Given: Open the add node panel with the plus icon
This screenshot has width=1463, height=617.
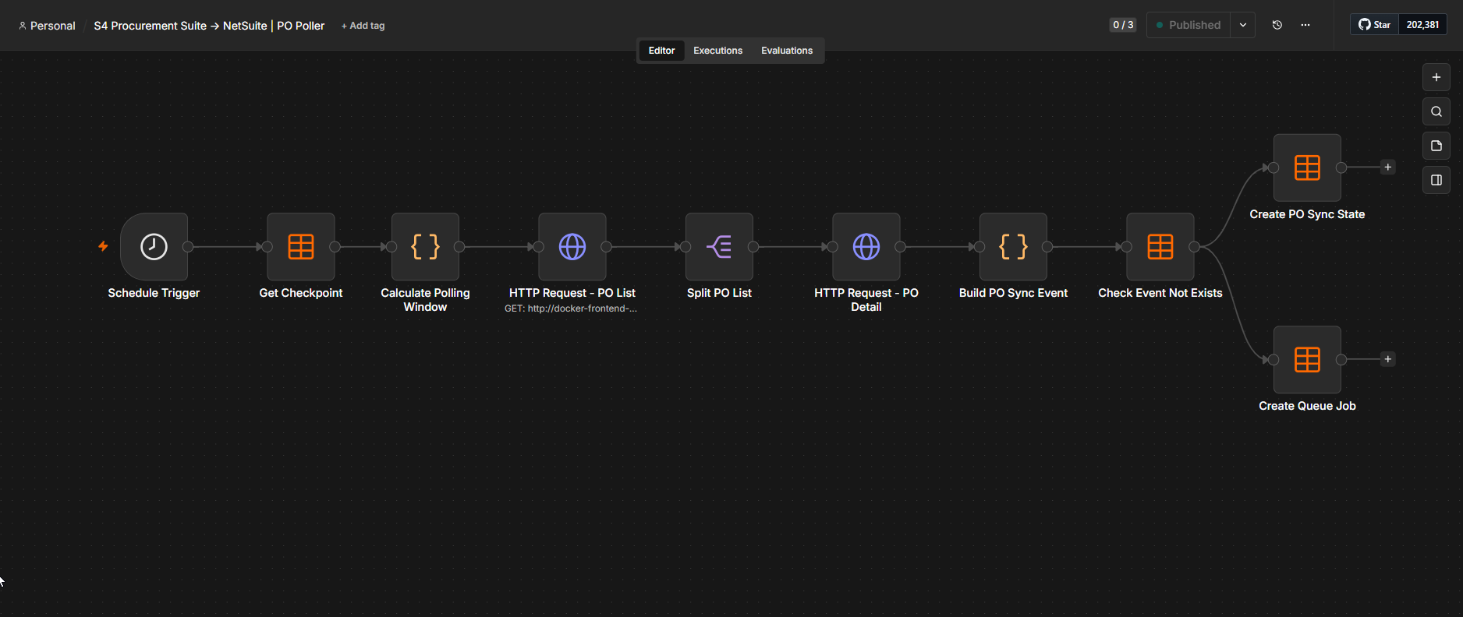Looking at the screenshot, I should coord(1436,77).
